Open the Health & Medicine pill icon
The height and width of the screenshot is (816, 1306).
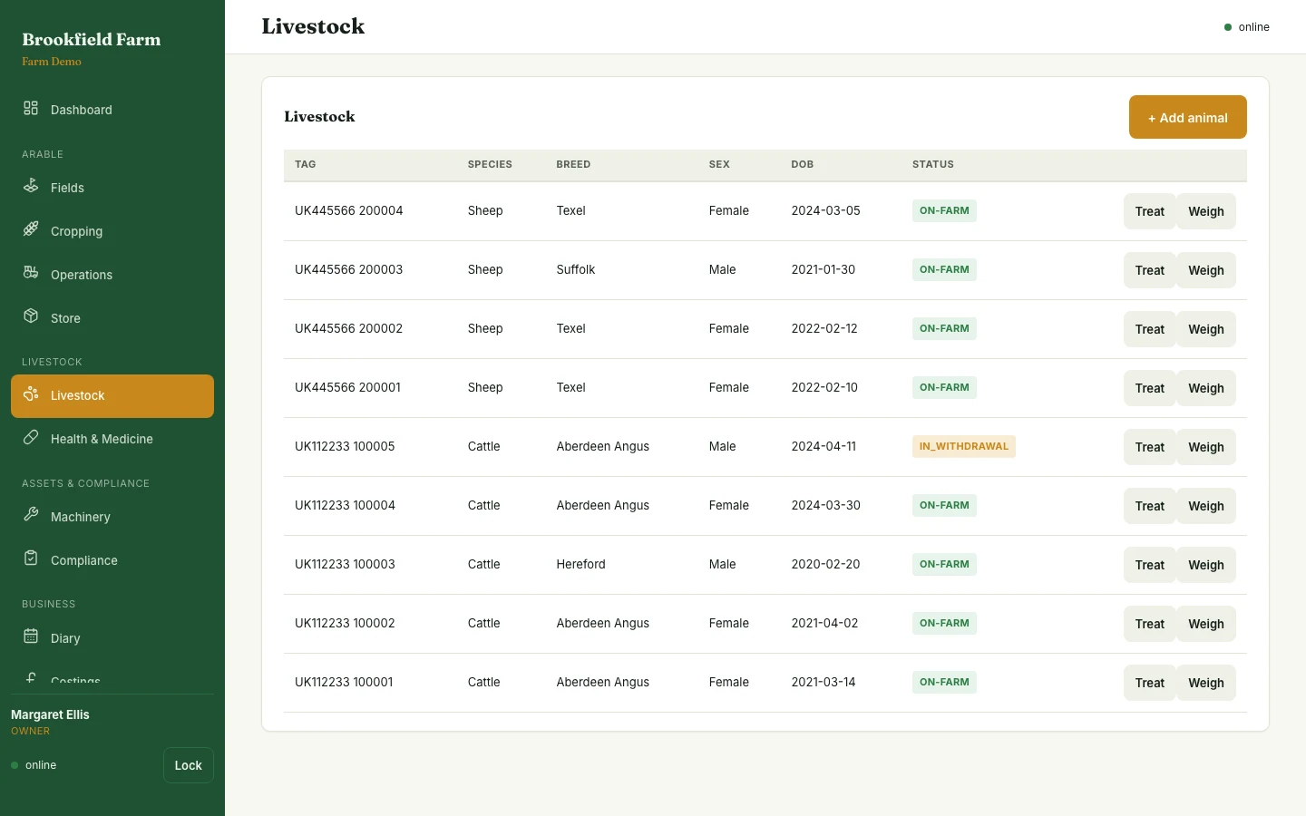pos(31,437)
